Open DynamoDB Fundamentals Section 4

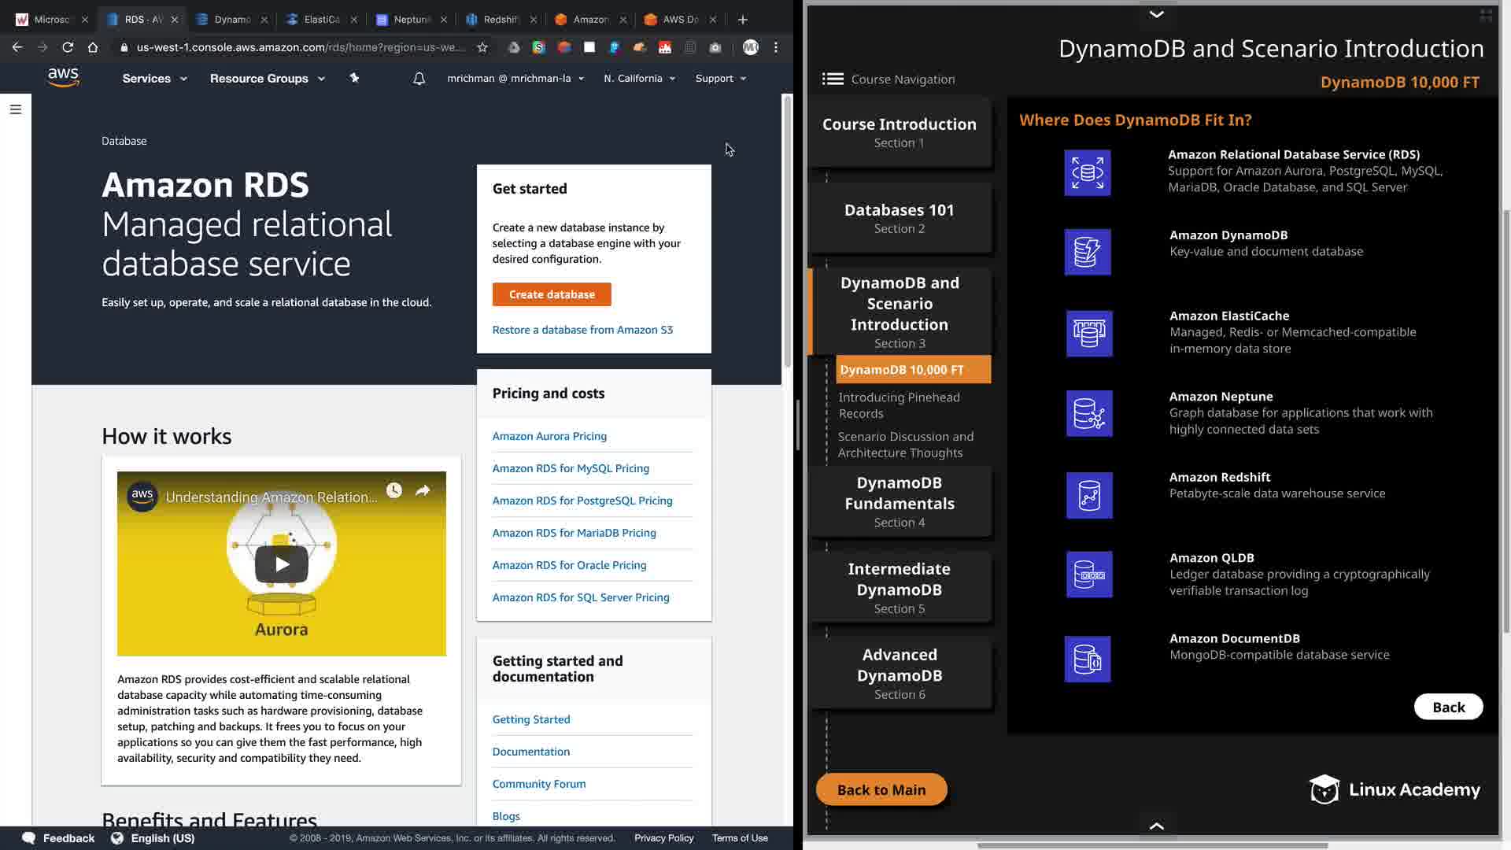click(900, 501)
